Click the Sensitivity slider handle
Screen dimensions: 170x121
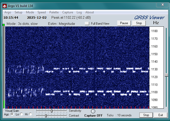click(52, 111)
